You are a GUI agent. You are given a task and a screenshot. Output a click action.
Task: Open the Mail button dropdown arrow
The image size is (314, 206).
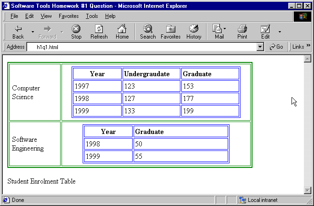[224, 28]
